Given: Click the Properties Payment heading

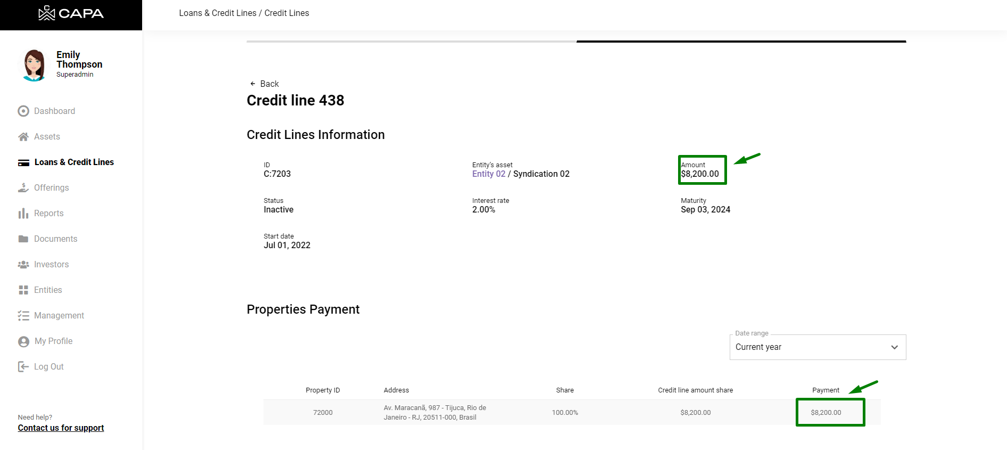Looking at the screenshot, I should coord(303,309).
